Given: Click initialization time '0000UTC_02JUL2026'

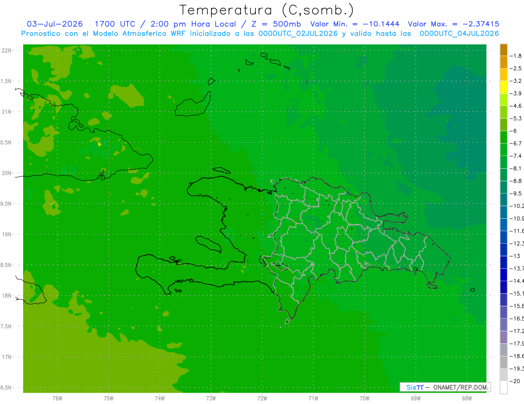Looking at the screenshot, I should (298, 34).
